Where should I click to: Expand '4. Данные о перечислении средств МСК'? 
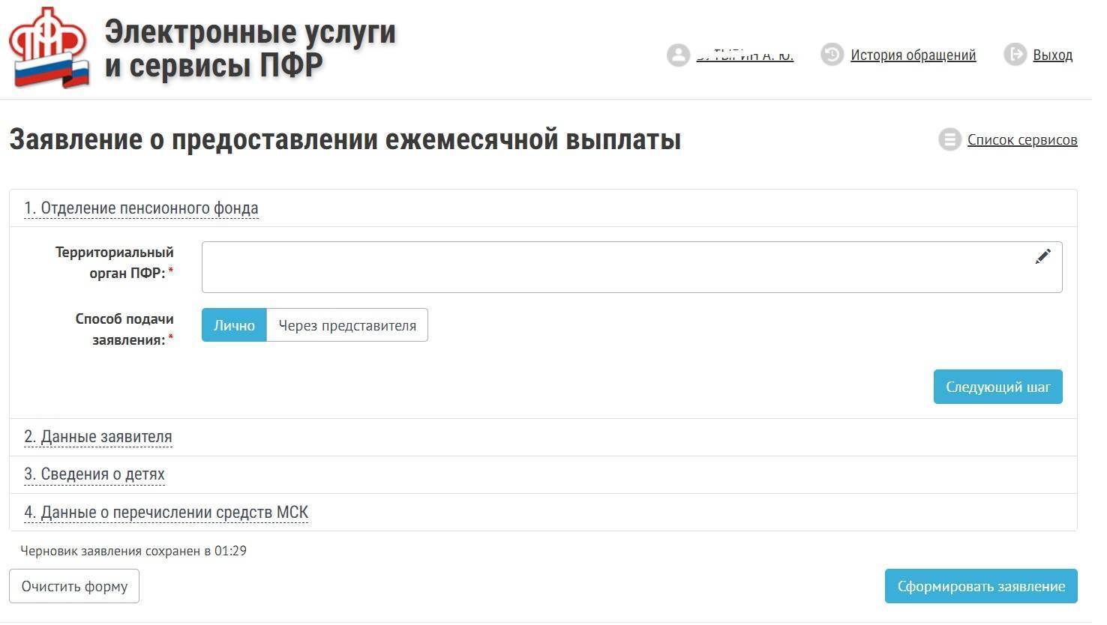click(x=166, y=512)
